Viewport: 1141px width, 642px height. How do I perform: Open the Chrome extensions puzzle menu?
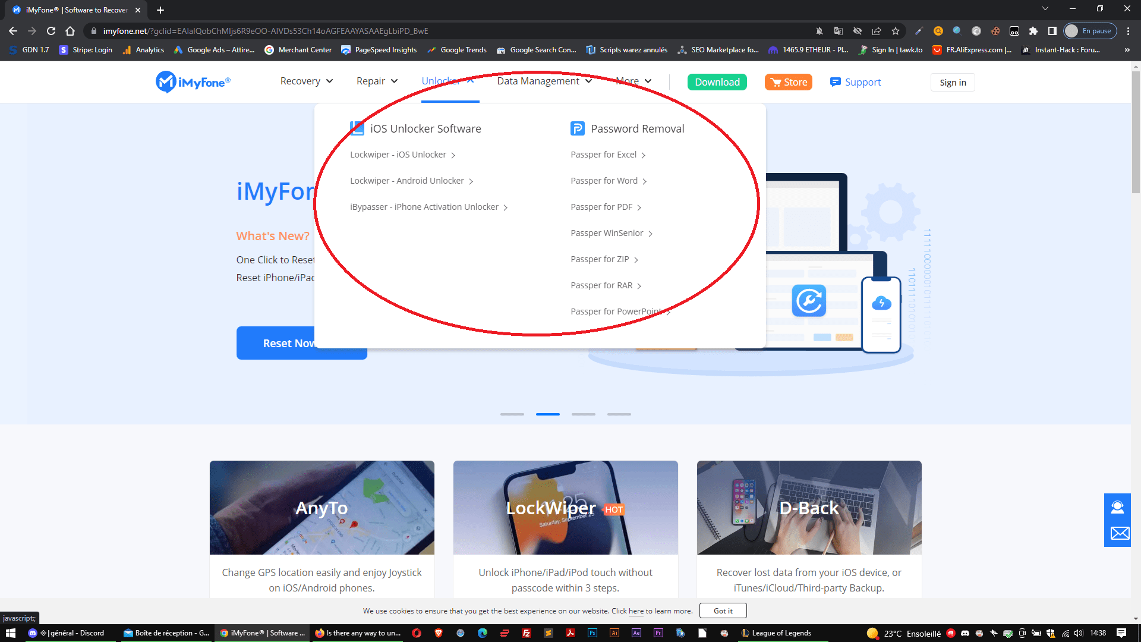tap(1033, 31)
